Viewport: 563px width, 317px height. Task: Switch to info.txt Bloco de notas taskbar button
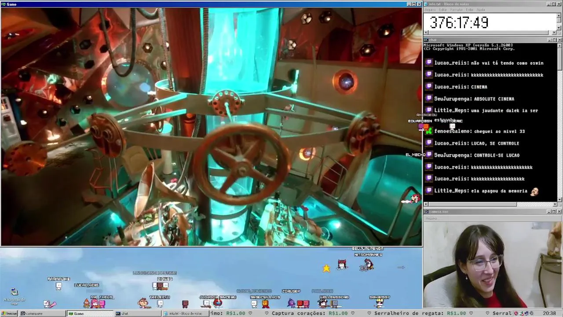pyautogui.click(x=186, y=313)
